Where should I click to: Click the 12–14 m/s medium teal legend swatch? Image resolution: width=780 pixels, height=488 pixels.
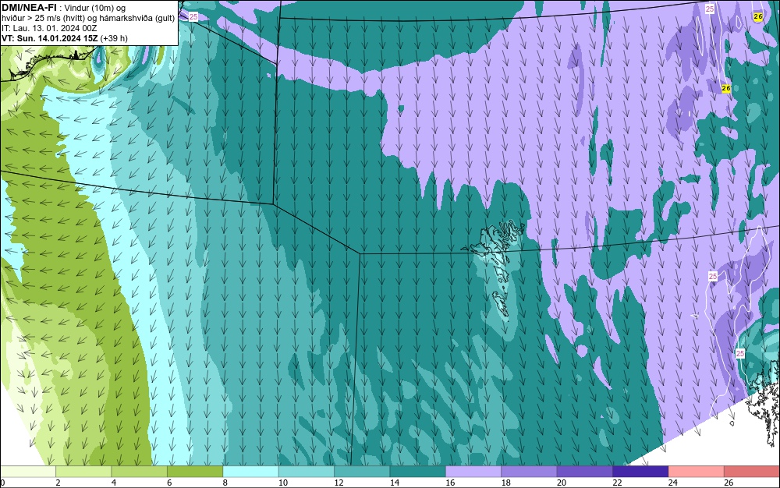click(x=362, y=472)
